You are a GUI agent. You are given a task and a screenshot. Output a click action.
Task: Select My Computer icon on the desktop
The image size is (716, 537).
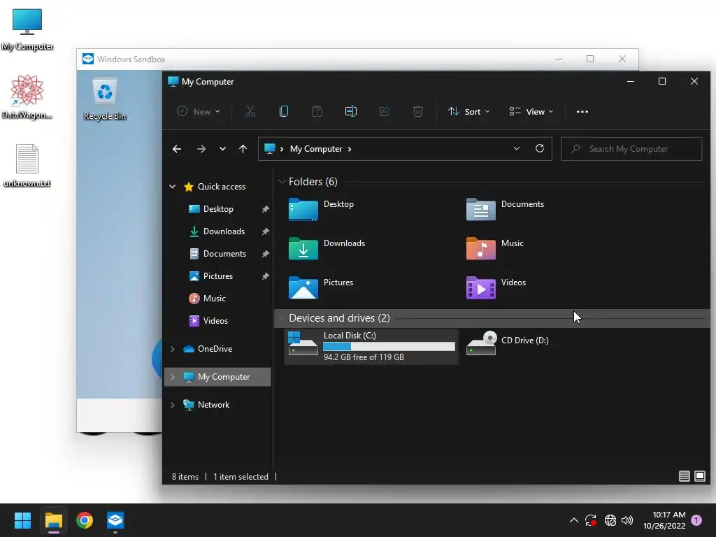coord(27,29)
